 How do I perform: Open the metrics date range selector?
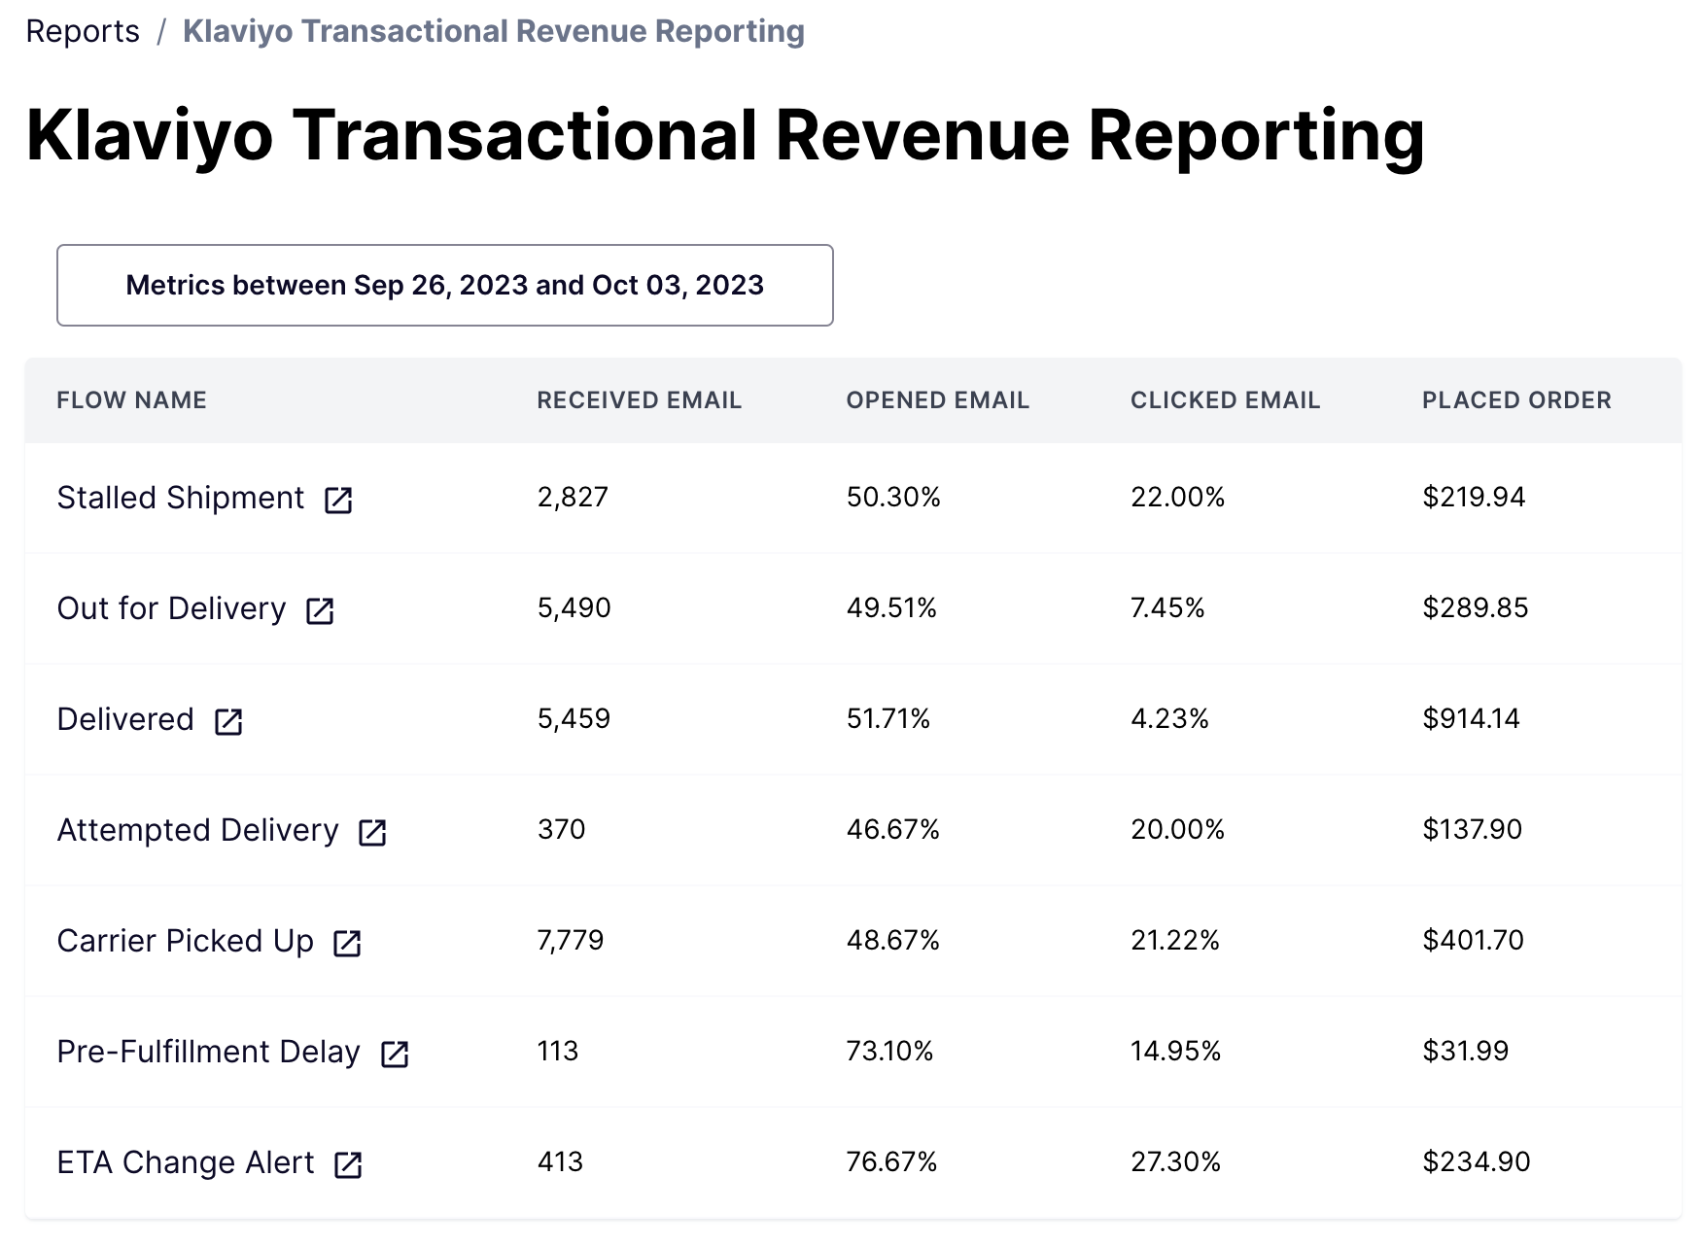[445, 285]
